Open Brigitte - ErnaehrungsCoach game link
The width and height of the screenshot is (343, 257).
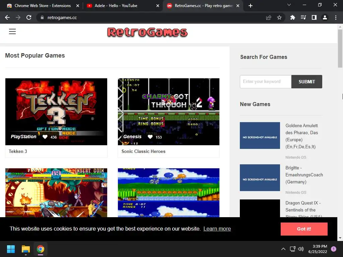tap(304, 175)
